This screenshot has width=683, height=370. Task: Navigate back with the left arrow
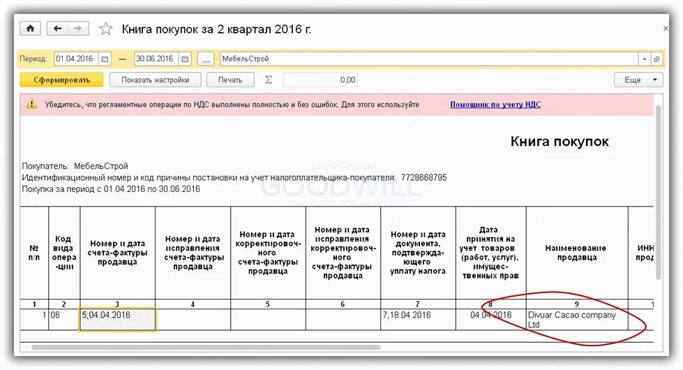[x=57, y=29]
